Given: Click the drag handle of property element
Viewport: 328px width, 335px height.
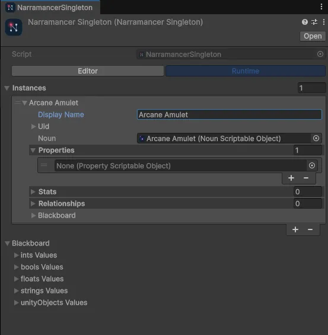Looking at the screenshot, I should pos(44,165).
